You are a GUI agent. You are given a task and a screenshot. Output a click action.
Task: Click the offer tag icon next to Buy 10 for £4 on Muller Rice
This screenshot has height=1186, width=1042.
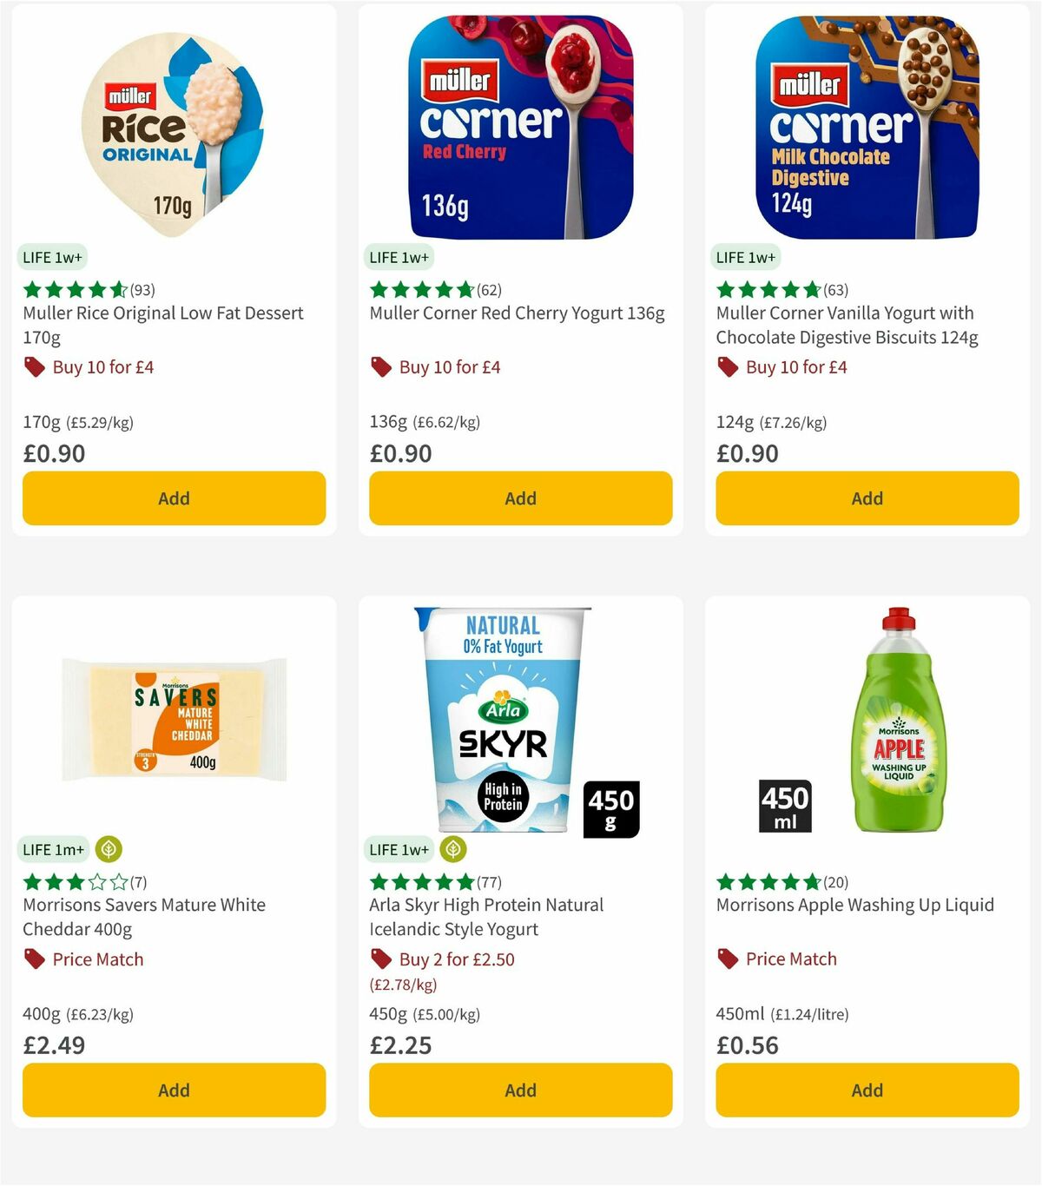[34, 367]
